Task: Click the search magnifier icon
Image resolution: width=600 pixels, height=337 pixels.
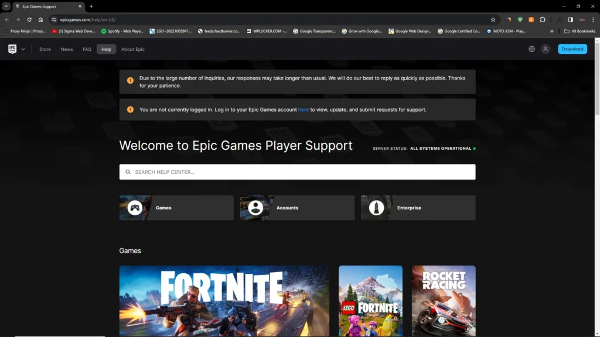Action: click(x=128, y=172)
